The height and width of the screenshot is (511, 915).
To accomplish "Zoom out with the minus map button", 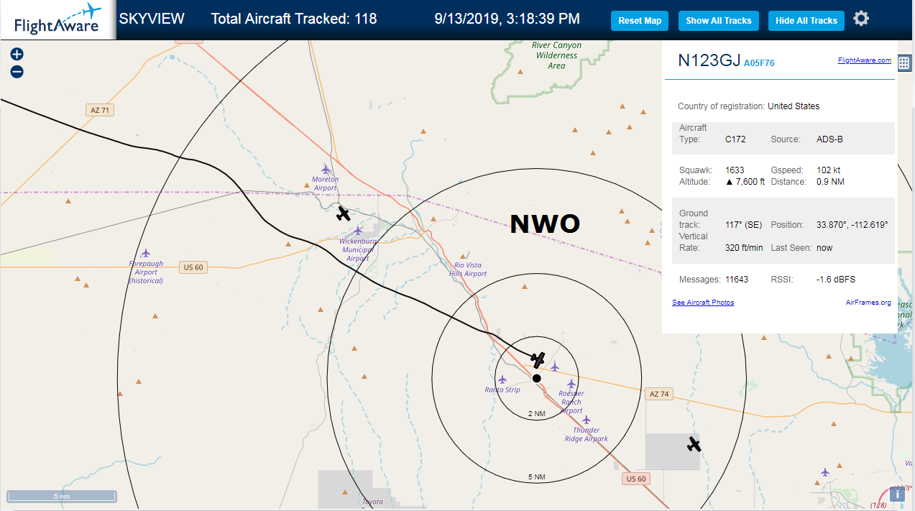I will pyautogui.click(x=17, y=71).
